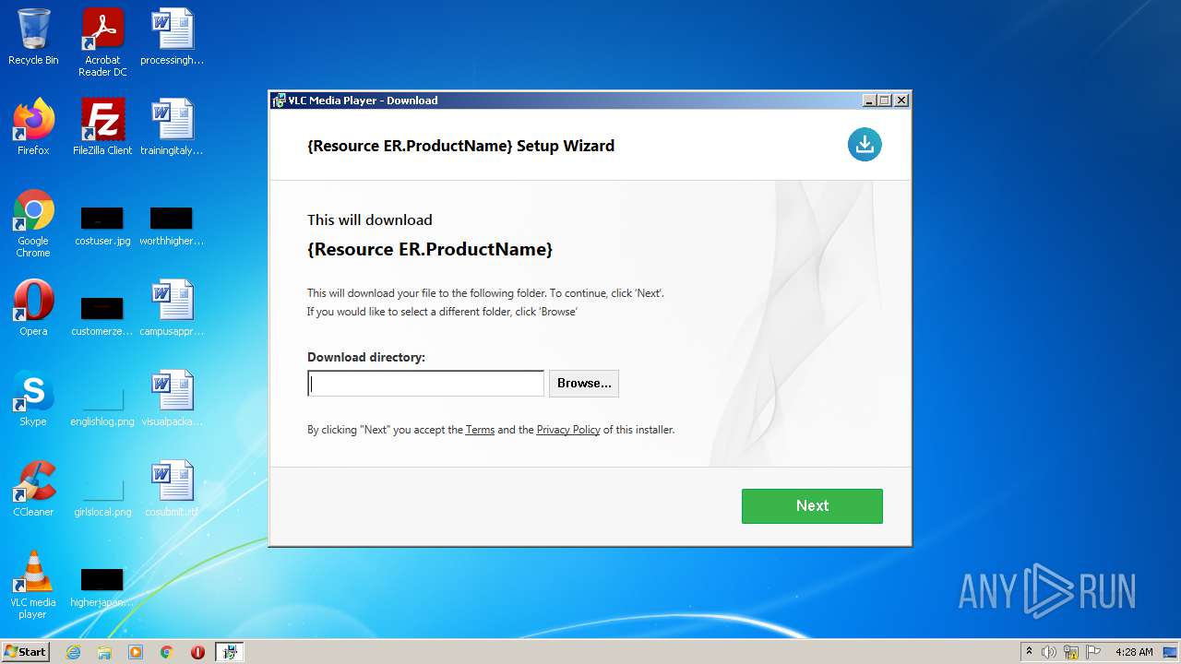Select the customerze... file icon

[x=102, y=314]
